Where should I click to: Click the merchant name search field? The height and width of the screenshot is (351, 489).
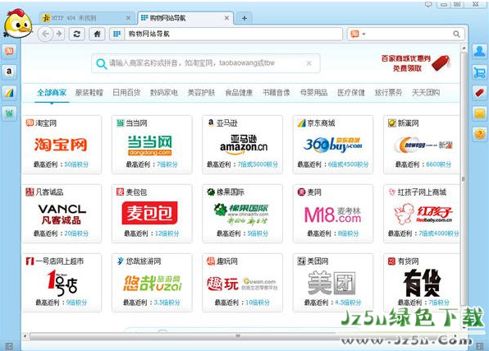[206, 63]
